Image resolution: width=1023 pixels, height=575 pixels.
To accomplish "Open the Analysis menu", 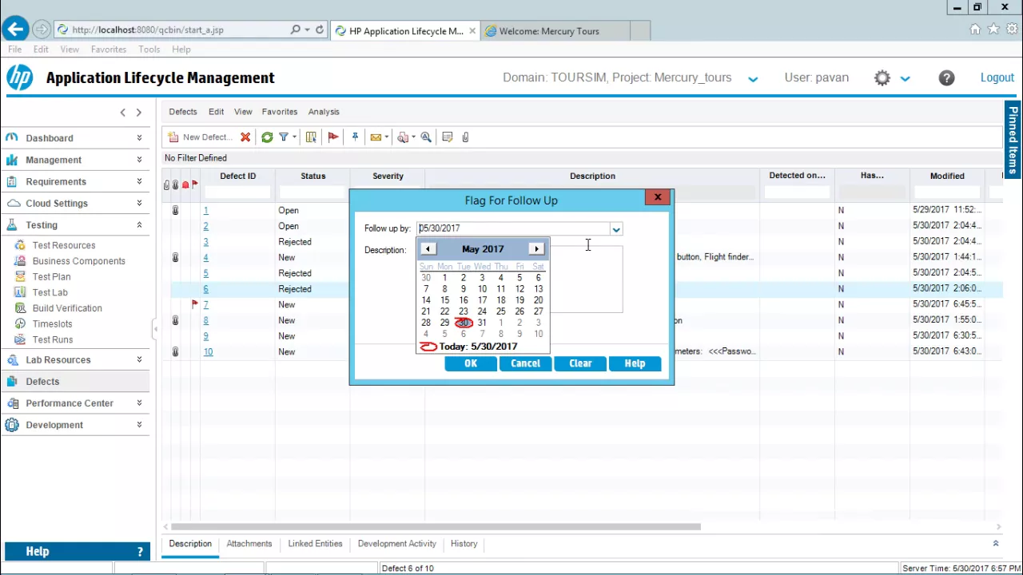I will pos(324,112).
